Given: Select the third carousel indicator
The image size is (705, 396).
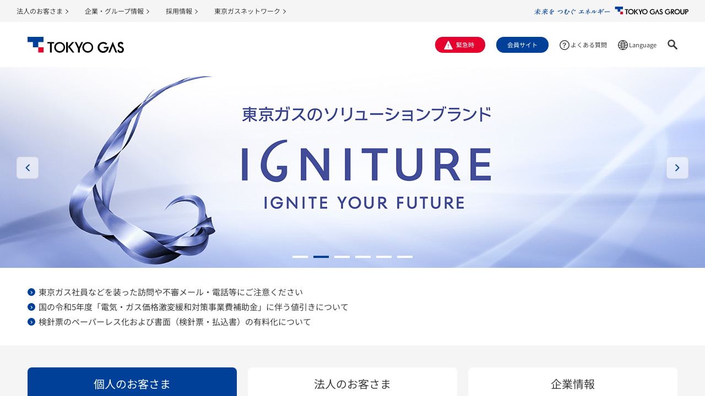Looking at the screenshot, I should [x=342, y=257].
